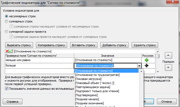Image resolution: width=180 pixels, height=107 pixels.
Task: Choose '[Пиковая загрузка]' from list
Action: [107, 79]
